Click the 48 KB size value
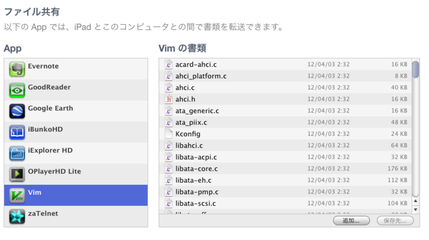 (x=399, y=122)
